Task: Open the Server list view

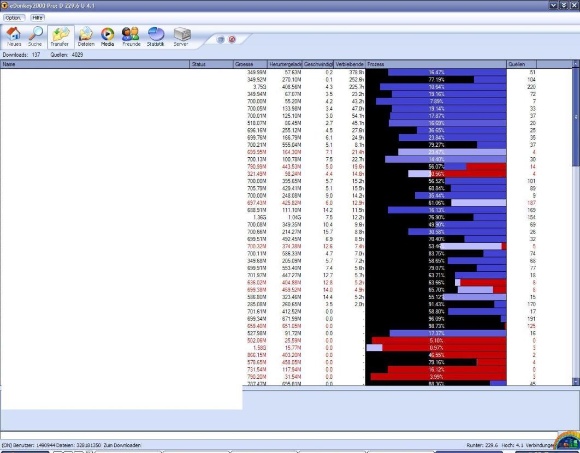Action: [181, 37]
